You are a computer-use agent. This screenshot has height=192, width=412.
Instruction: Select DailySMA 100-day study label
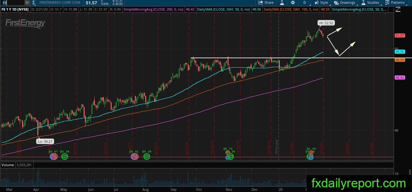(291, 10)
